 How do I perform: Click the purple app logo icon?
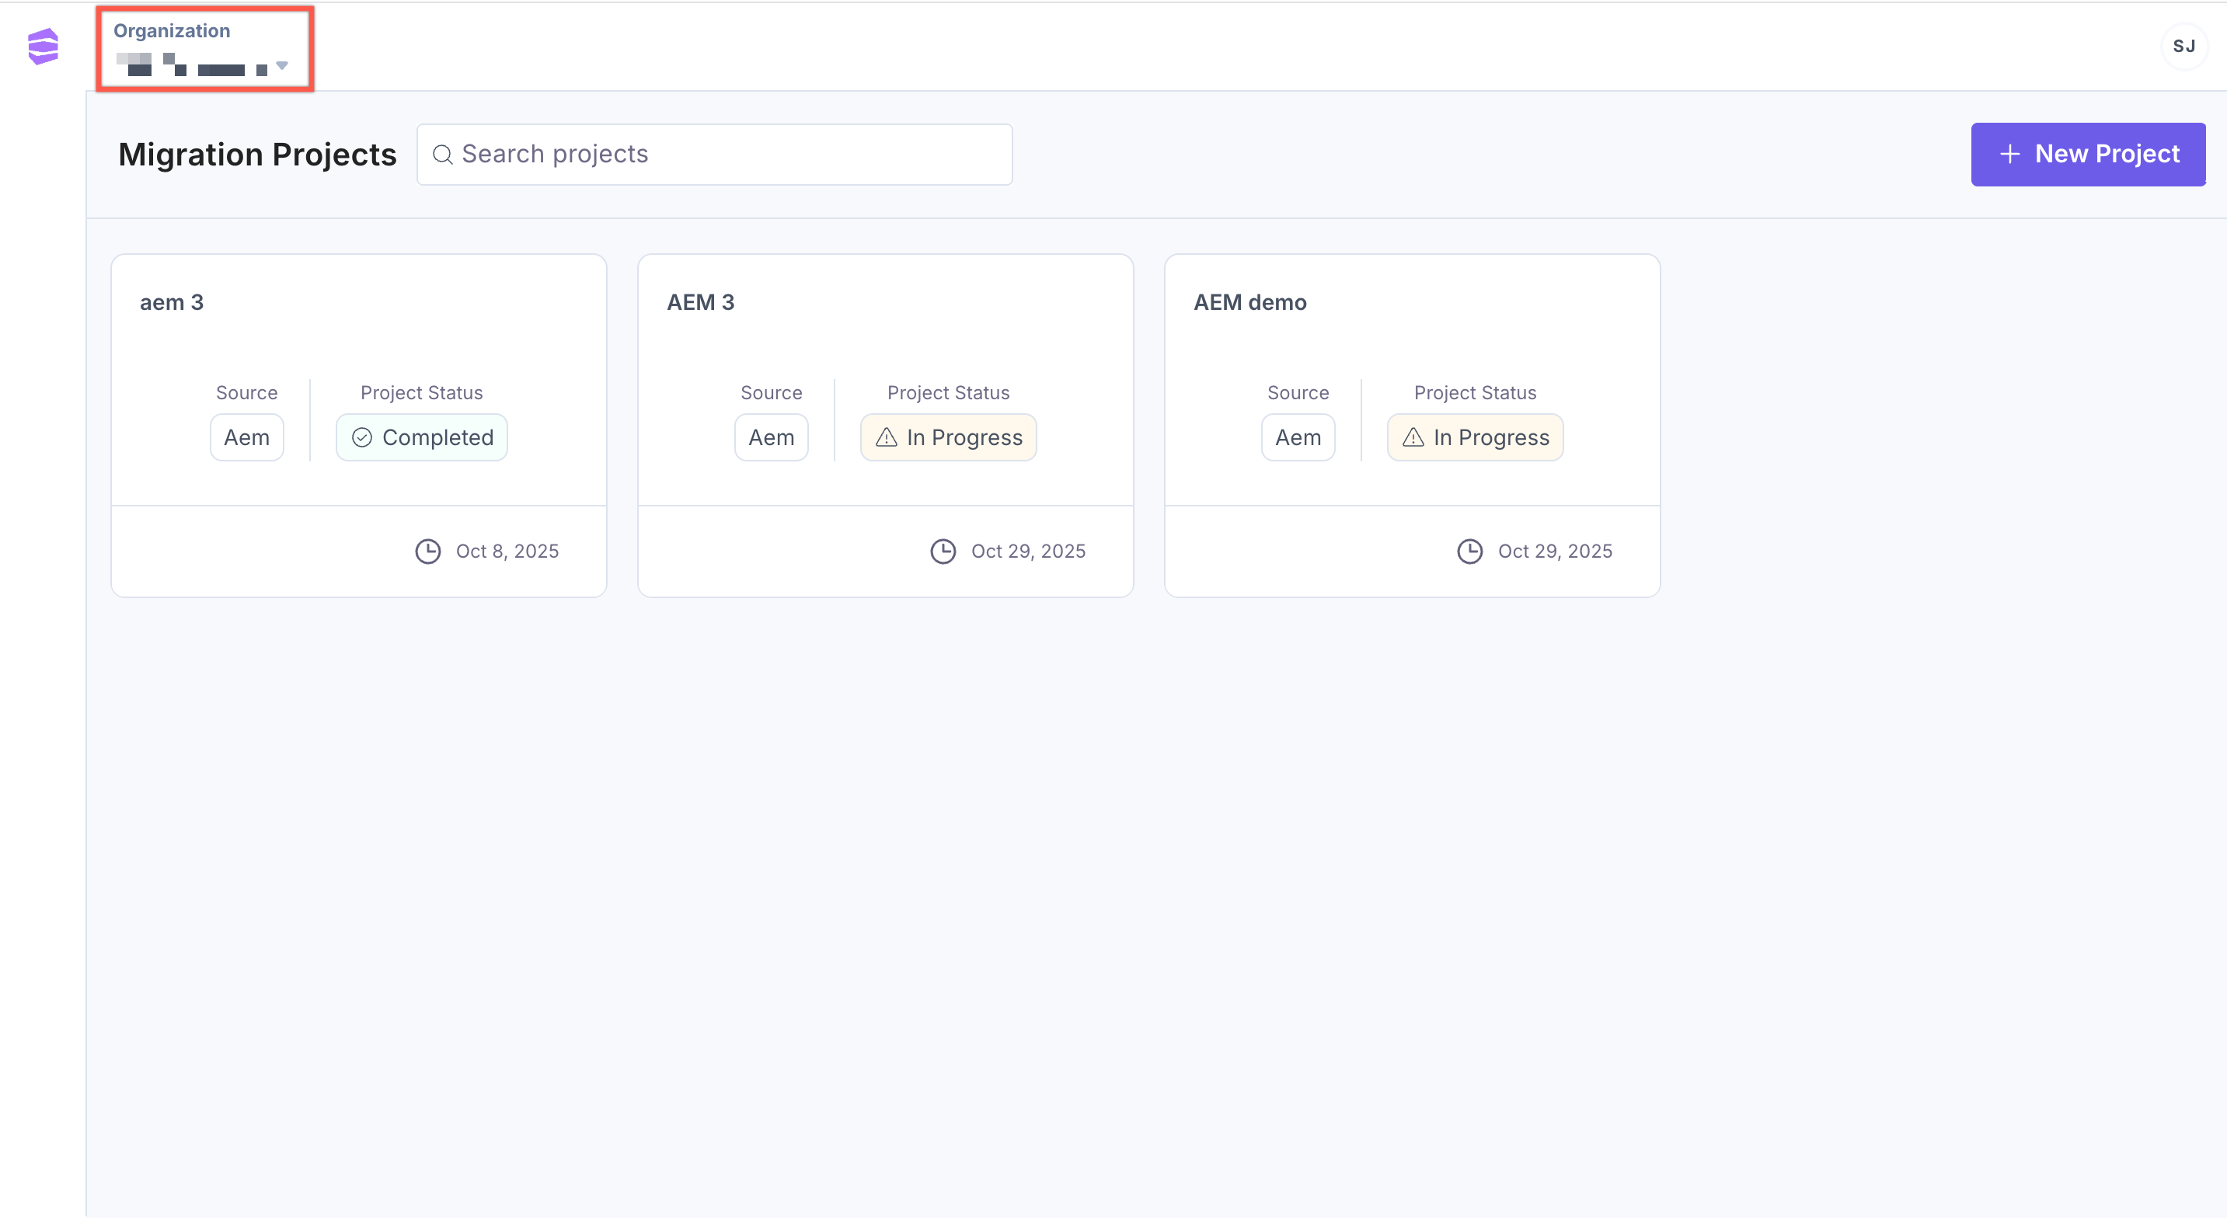[43, 47]
